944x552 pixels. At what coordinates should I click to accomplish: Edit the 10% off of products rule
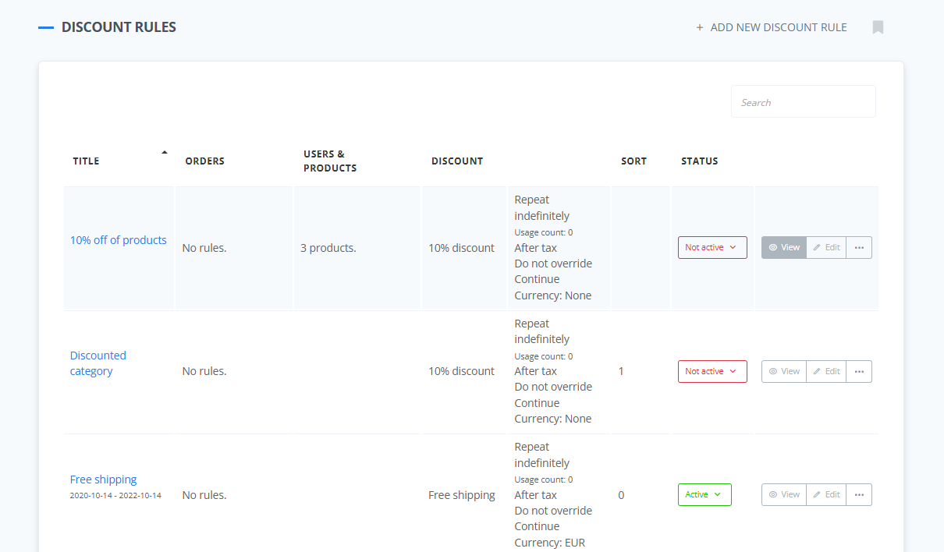coord(826,247)
